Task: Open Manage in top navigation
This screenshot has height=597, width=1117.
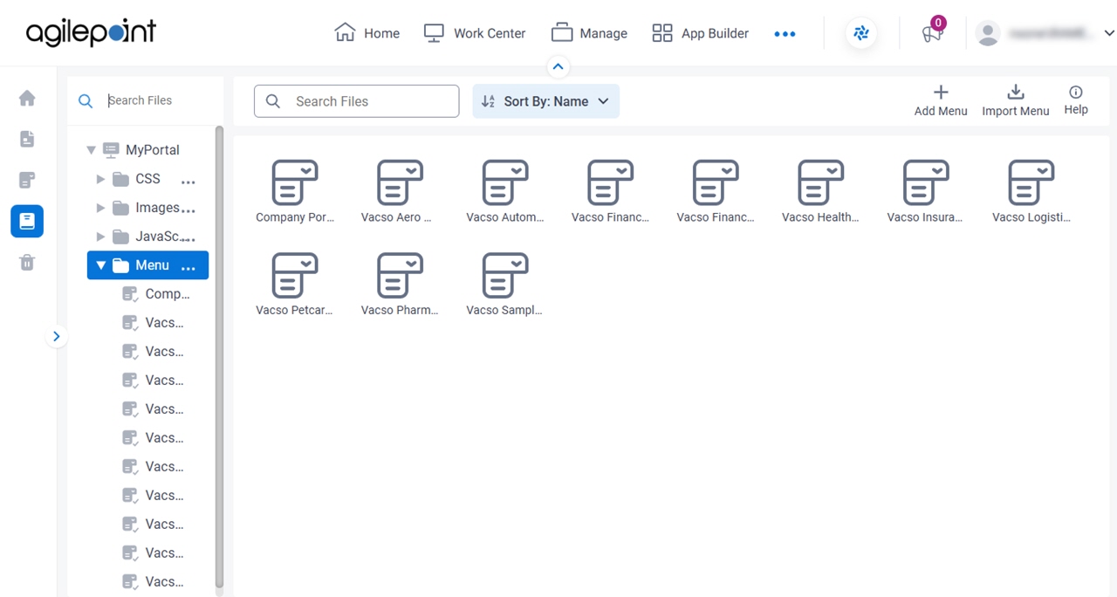Action: click(589, 33)
